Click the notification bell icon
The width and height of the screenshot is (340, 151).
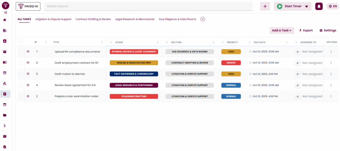point(319,6)
